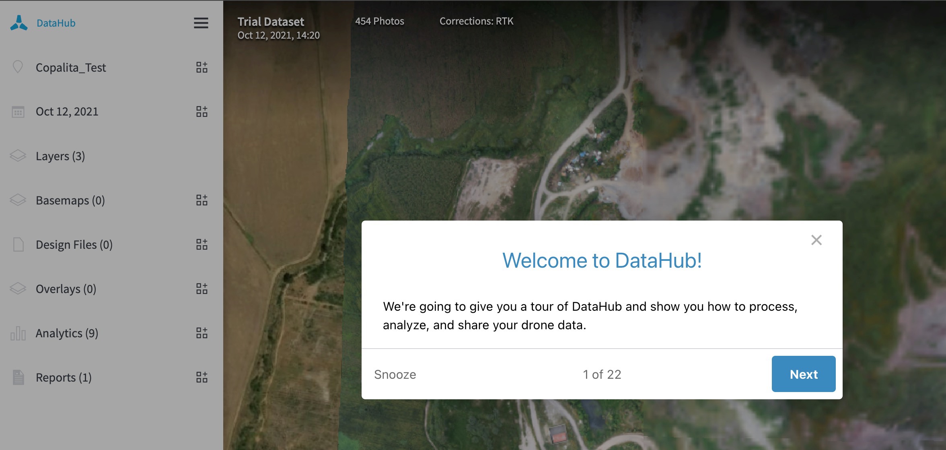
Task: Expand the Analytics (9) section
Action: coord(67,333)
